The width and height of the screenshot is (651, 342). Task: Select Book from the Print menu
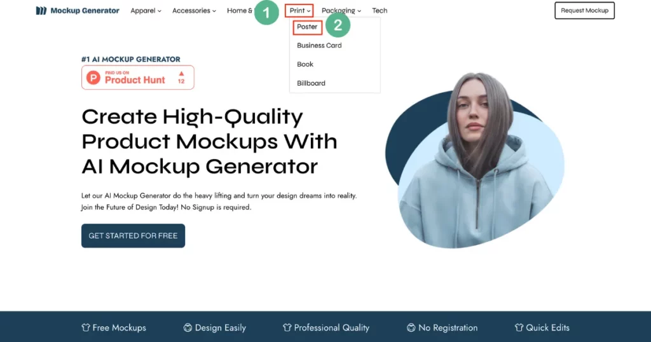305,64
